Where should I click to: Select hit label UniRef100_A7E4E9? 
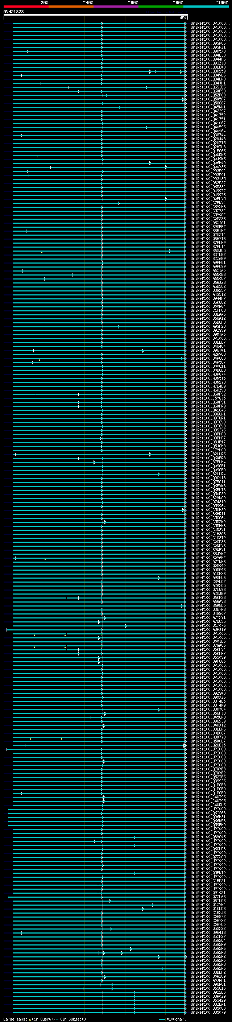[208, 386]
